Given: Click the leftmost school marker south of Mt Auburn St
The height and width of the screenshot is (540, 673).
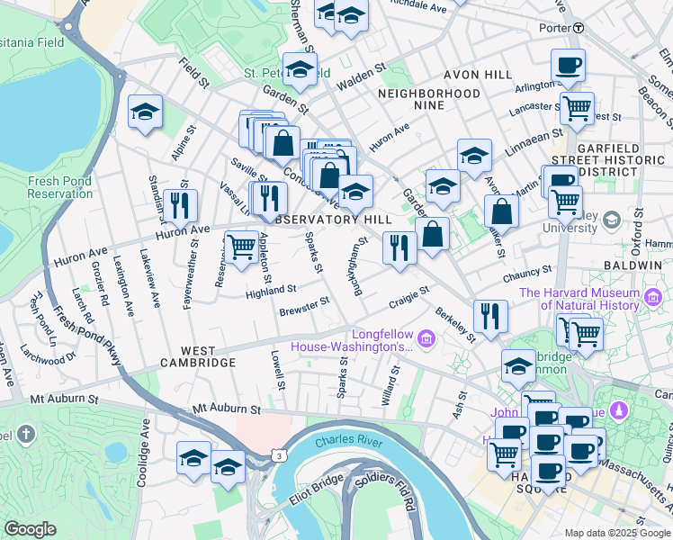Looking at the screenshot, I should [193, 458].
